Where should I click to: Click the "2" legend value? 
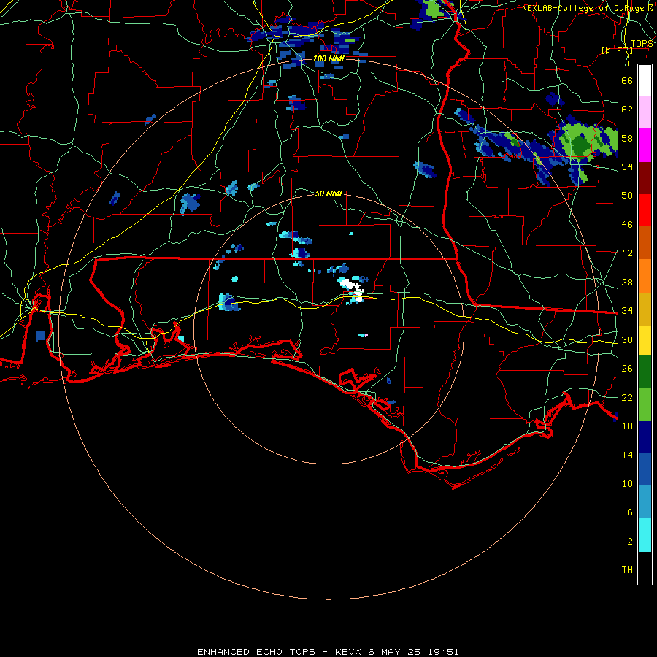pos(630,542)
